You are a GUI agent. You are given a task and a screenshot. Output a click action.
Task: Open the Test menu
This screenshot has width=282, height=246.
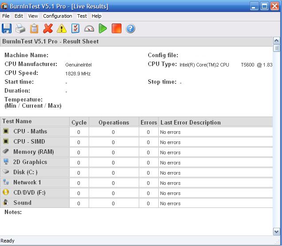(82, 16)
